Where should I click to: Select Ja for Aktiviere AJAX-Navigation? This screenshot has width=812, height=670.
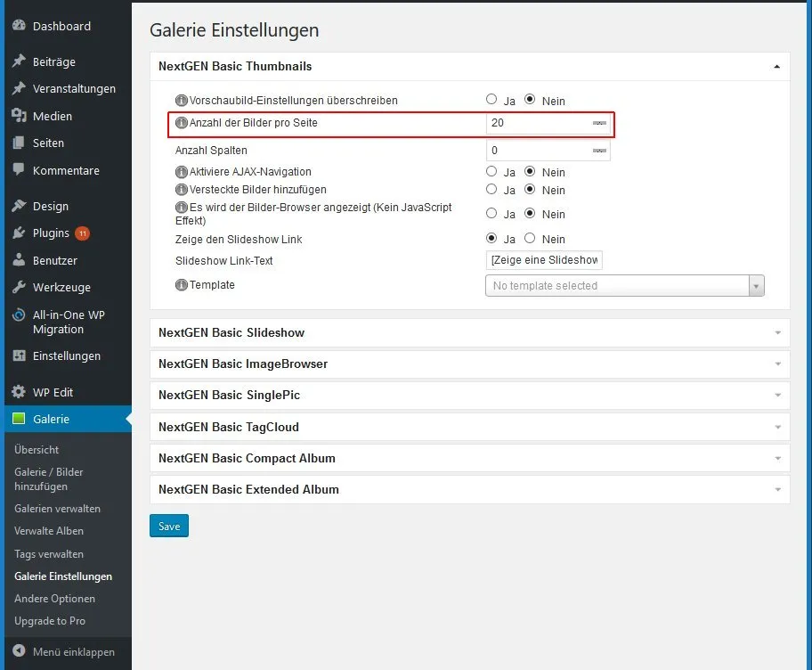coord(491,172)
